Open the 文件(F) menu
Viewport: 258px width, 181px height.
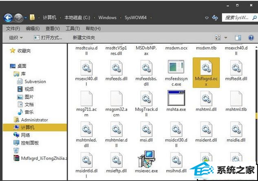pyautogui.click(x=13, y=28)
